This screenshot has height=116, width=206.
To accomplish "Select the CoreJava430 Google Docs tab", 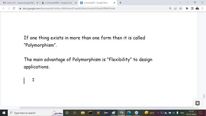I will [97, 3].
